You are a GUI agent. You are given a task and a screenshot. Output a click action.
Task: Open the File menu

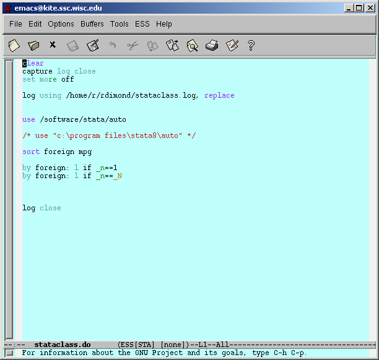click(15, 24)
